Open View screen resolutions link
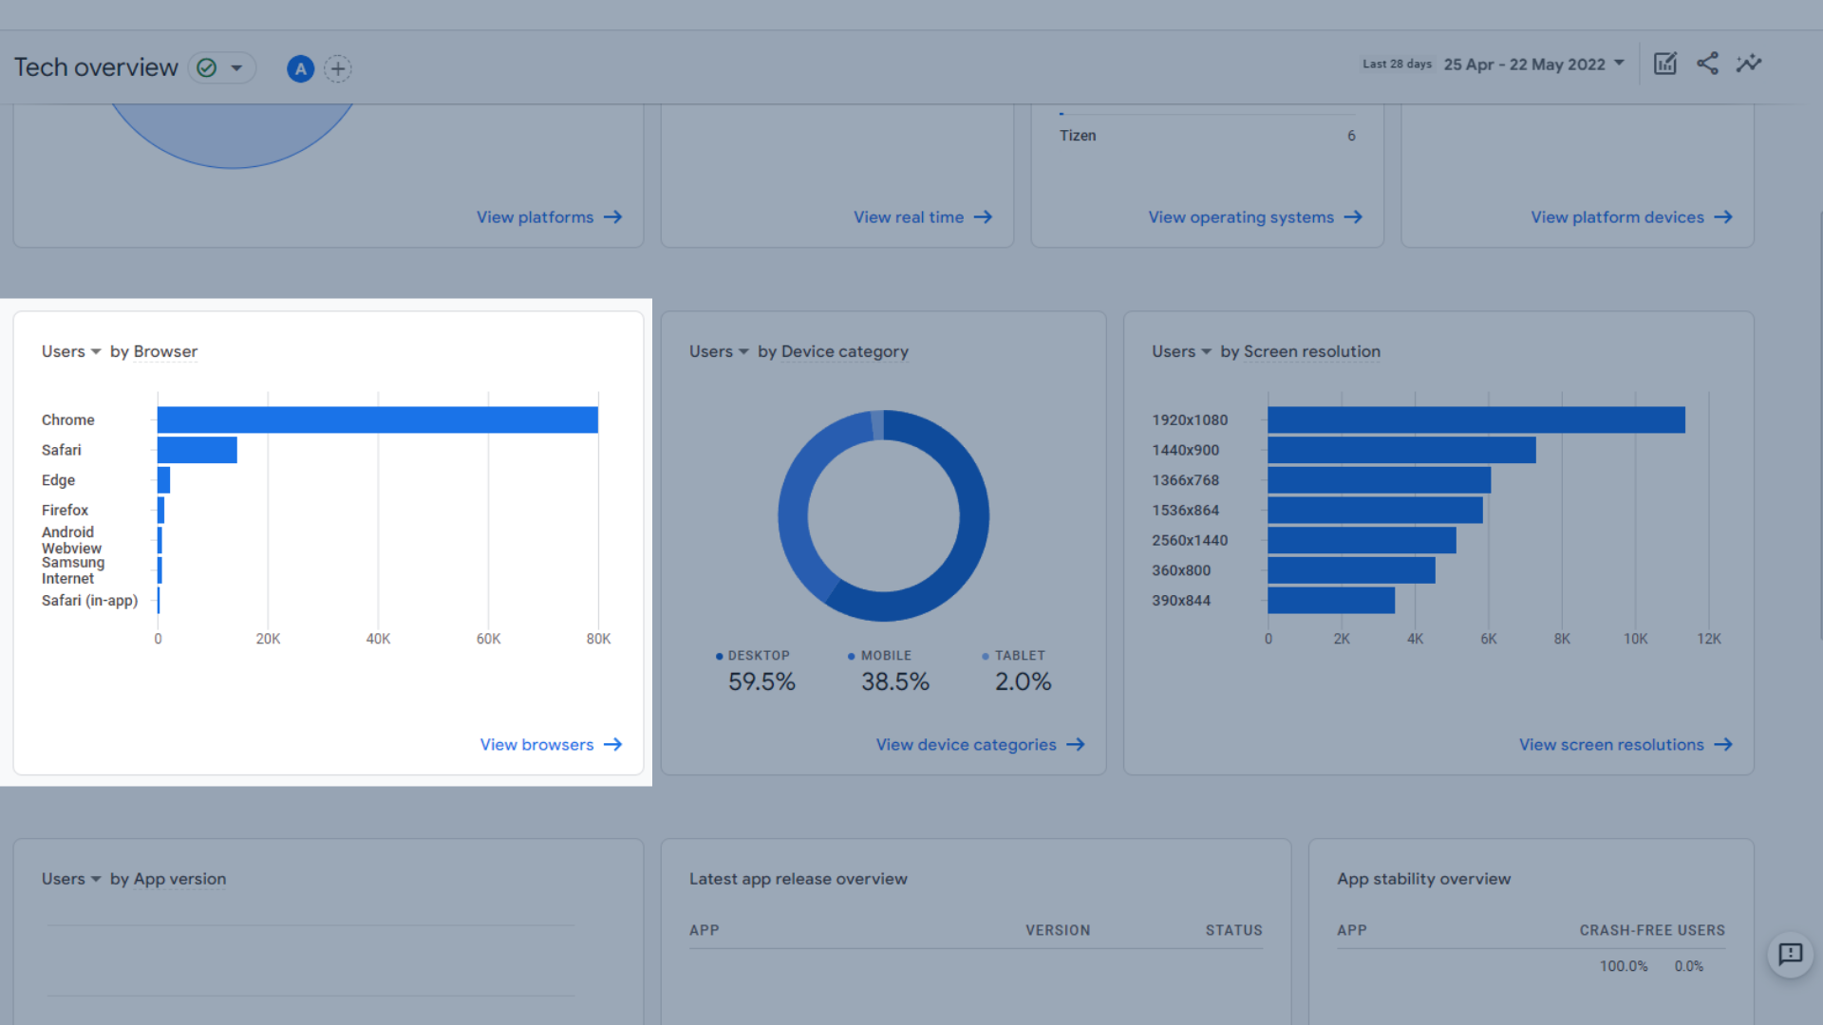 tap(1611, 745)
